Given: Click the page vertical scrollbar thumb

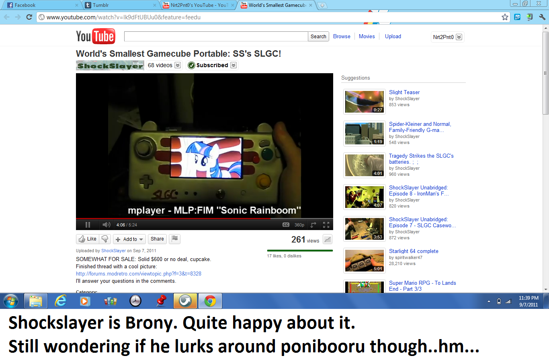Looking at the screenshot, I should (x=545, y=72).
